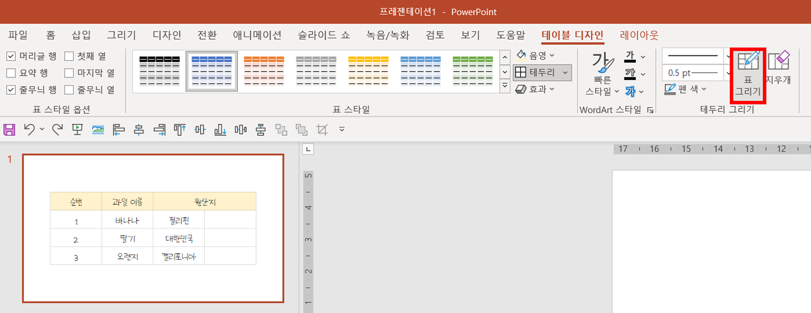811x313 pixels.
Task: Switch to the 삽입 tab
Action: pyautogui.click(x=82, y=35)
